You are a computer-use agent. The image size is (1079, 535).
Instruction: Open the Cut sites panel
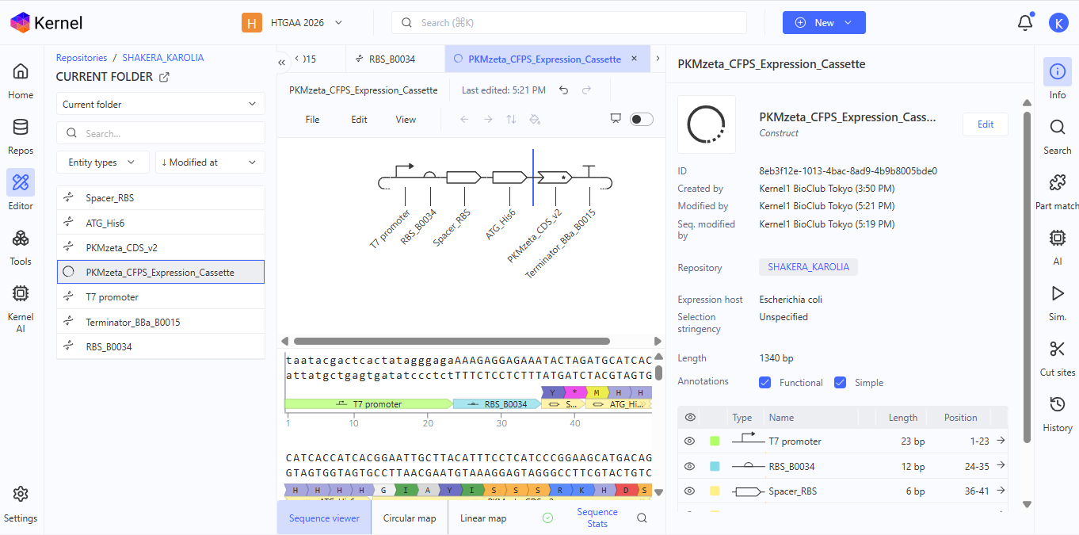[1058, 357]
